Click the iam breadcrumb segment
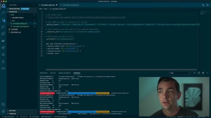Image resolution: width=211 pixels, height=118 pixels. (46, 9)
